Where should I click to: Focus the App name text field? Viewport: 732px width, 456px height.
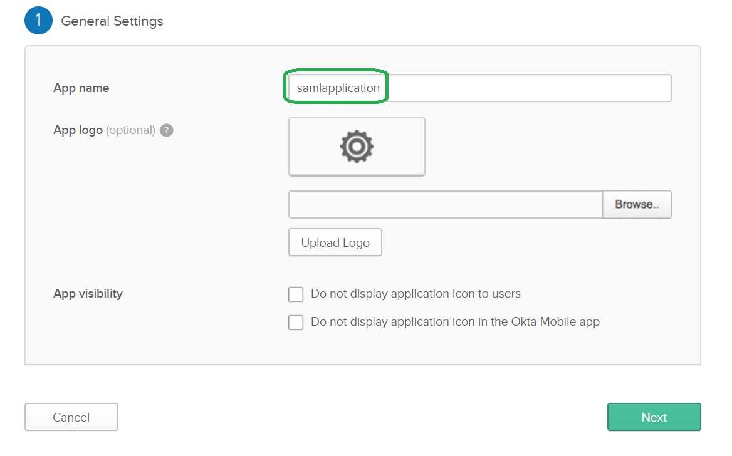coord(526,88)
